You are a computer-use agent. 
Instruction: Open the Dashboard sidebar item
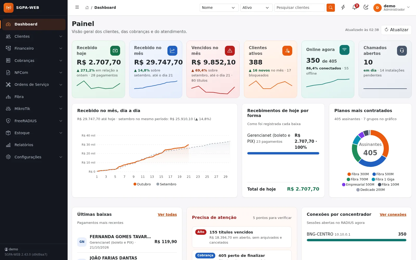point(34,24)
